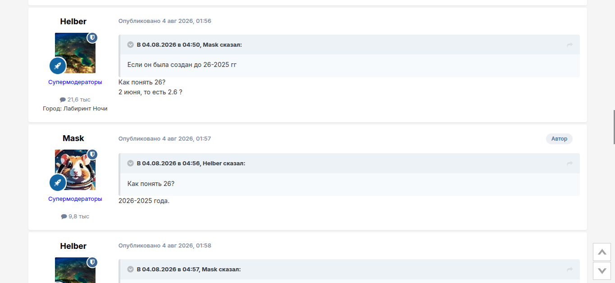Click Helber's reply line 'Как понять 26?'

(142, 82)
